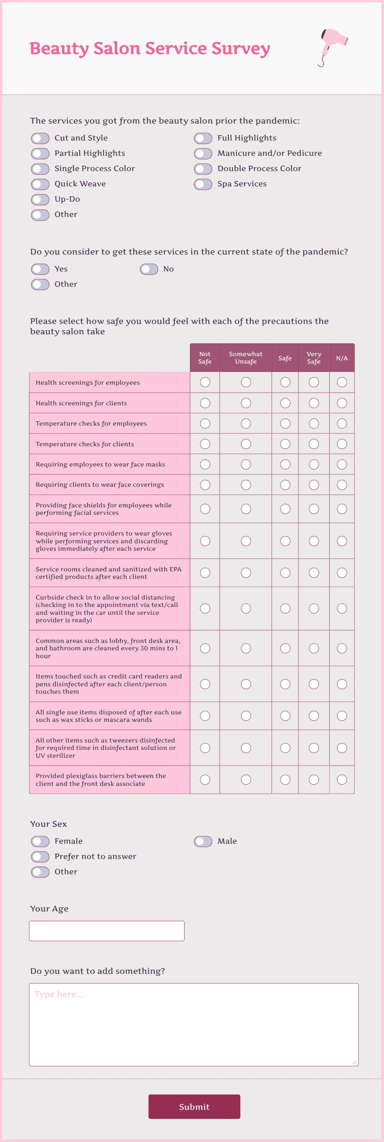Select Manicure and/or Pedicure service
384x1142 pixels.
[203, 153]
